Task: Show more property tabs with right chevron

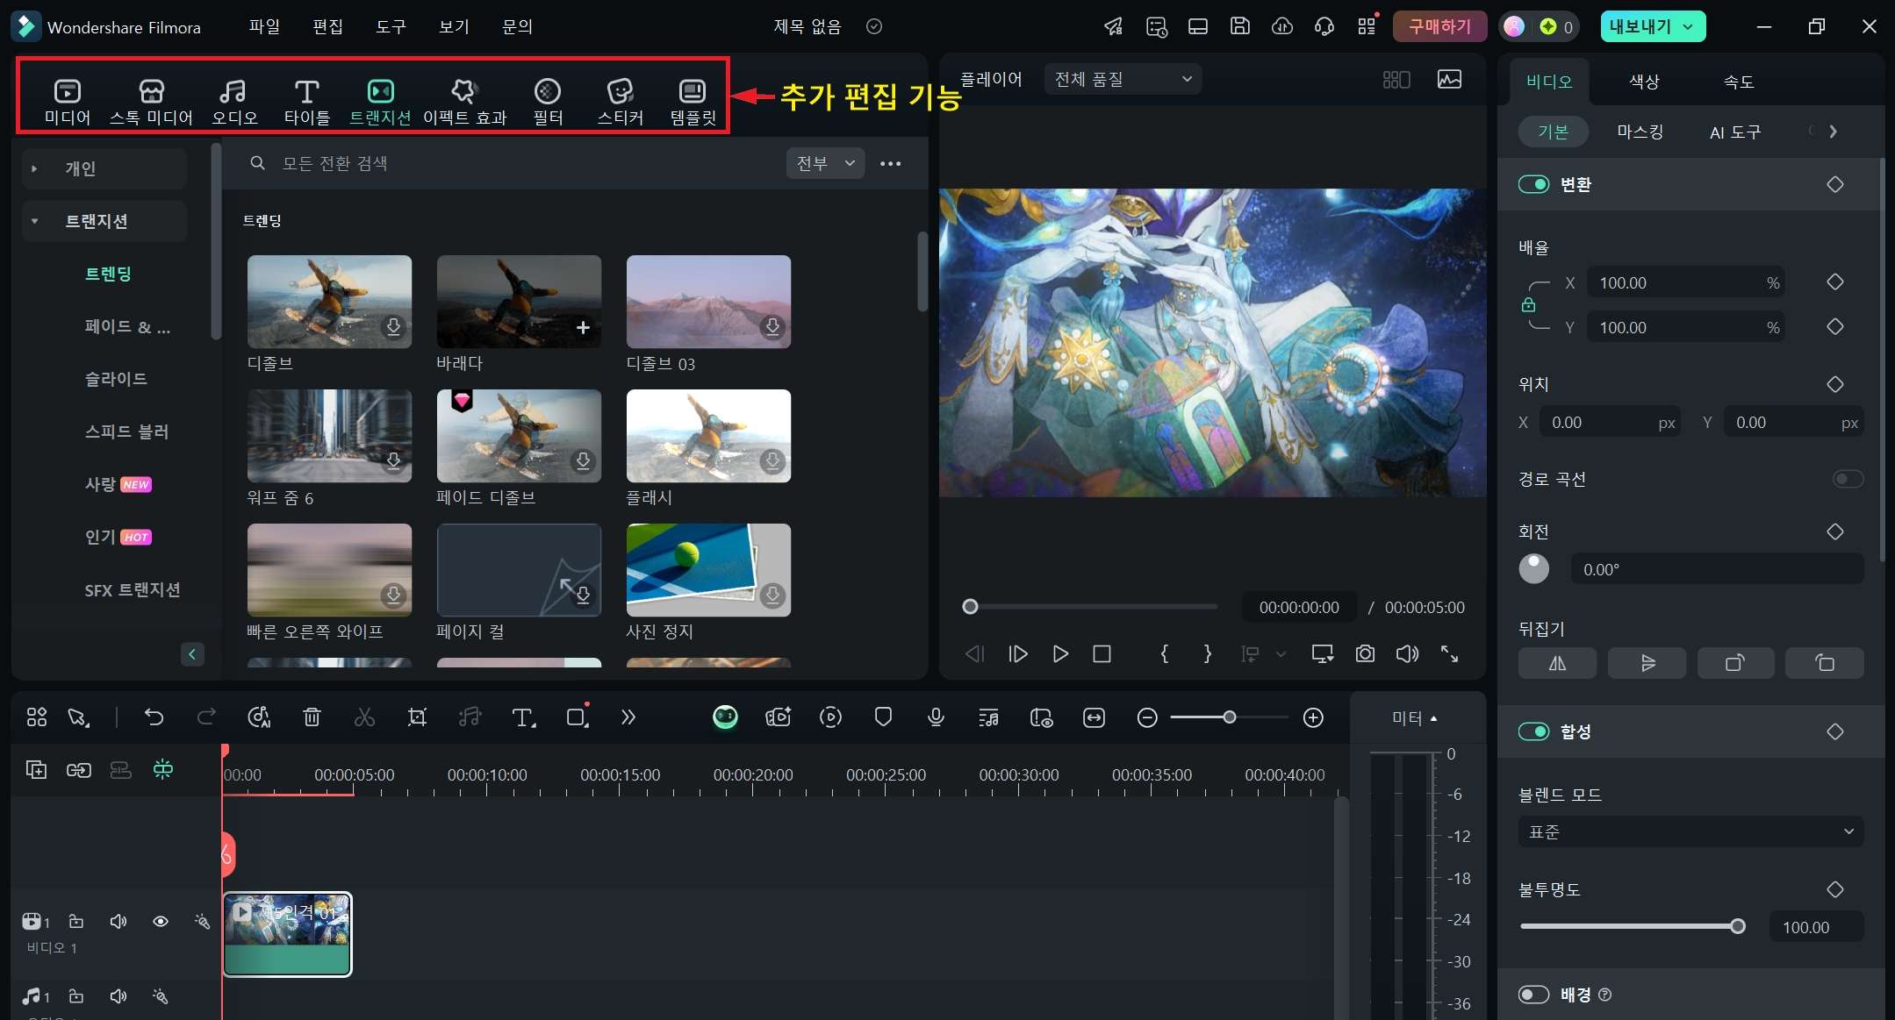Action: [x=1833, y=132]
